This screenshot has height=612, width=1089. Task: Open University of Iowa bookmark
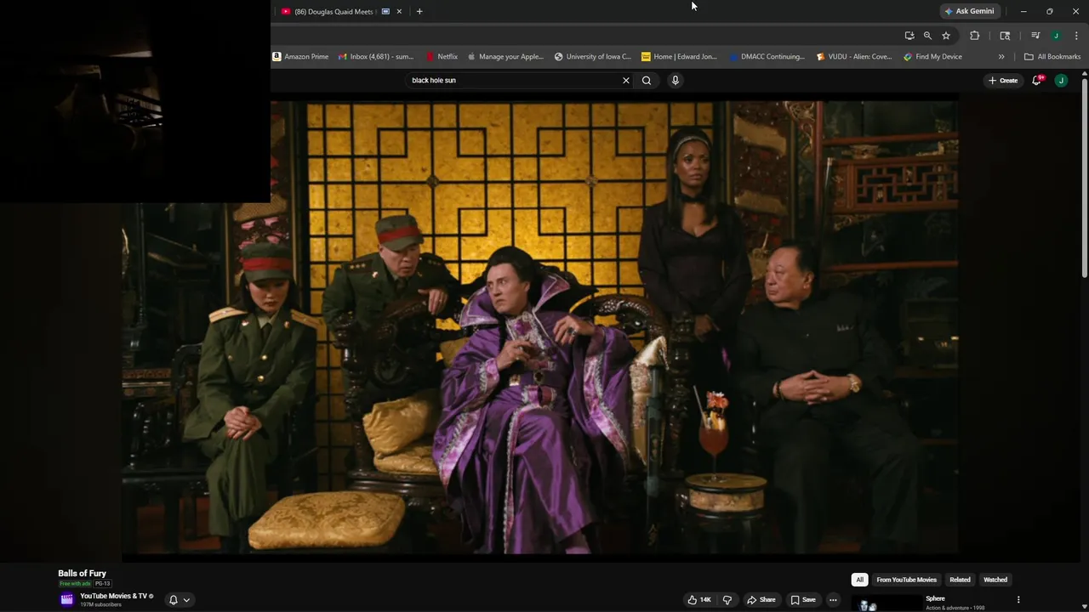point(593,57)
